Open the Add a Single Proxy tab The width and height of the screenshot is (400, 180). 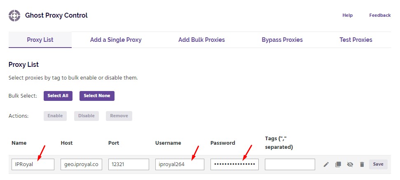[x=116, y=40]
